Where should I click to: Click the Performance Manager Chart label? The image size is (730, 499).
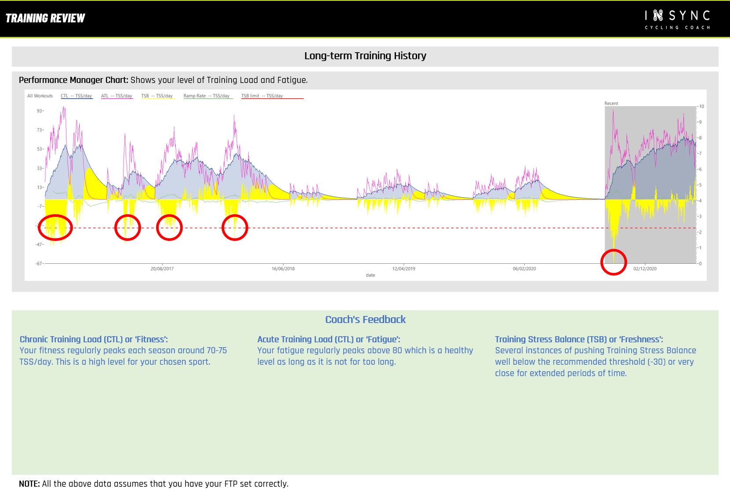tap(73, 80)
